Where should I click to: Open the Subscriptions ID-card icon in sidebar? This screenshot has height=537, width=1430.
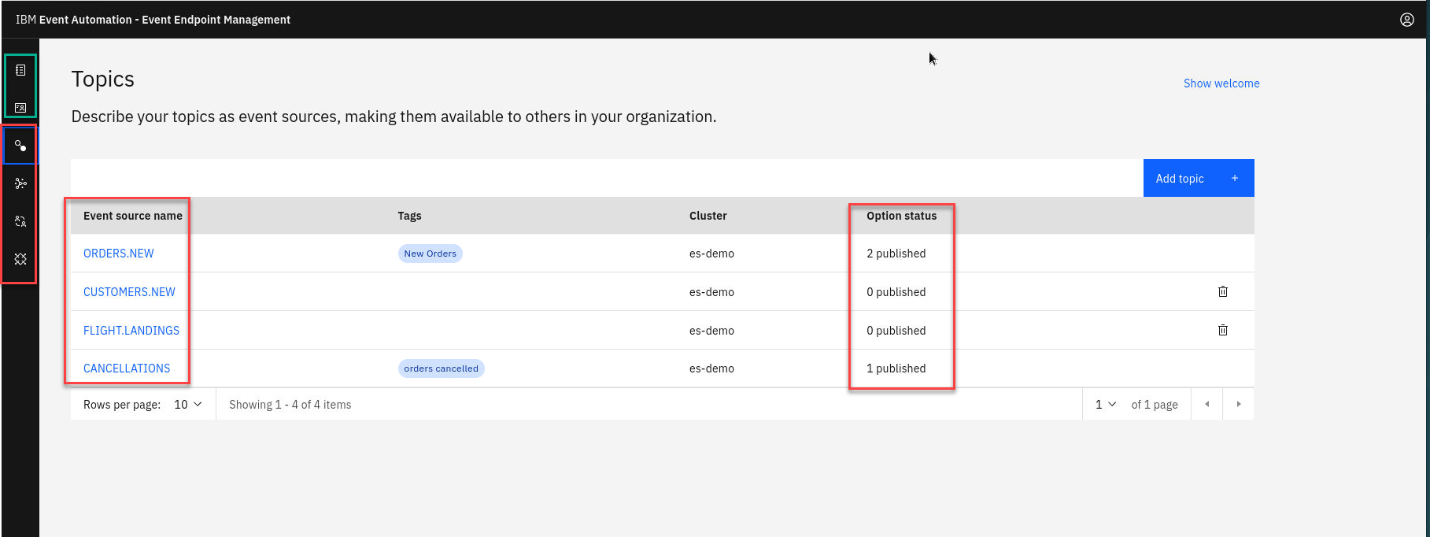tap(20, 107)
